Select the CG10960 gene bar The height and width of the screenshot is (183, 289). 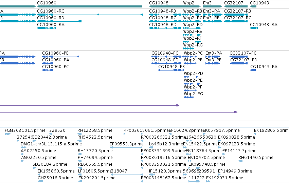[90, 6]
